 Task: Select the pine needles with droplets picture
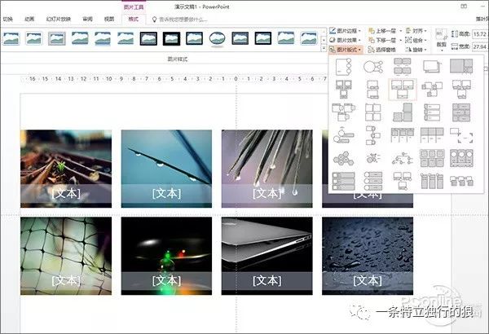pos(267,169)
